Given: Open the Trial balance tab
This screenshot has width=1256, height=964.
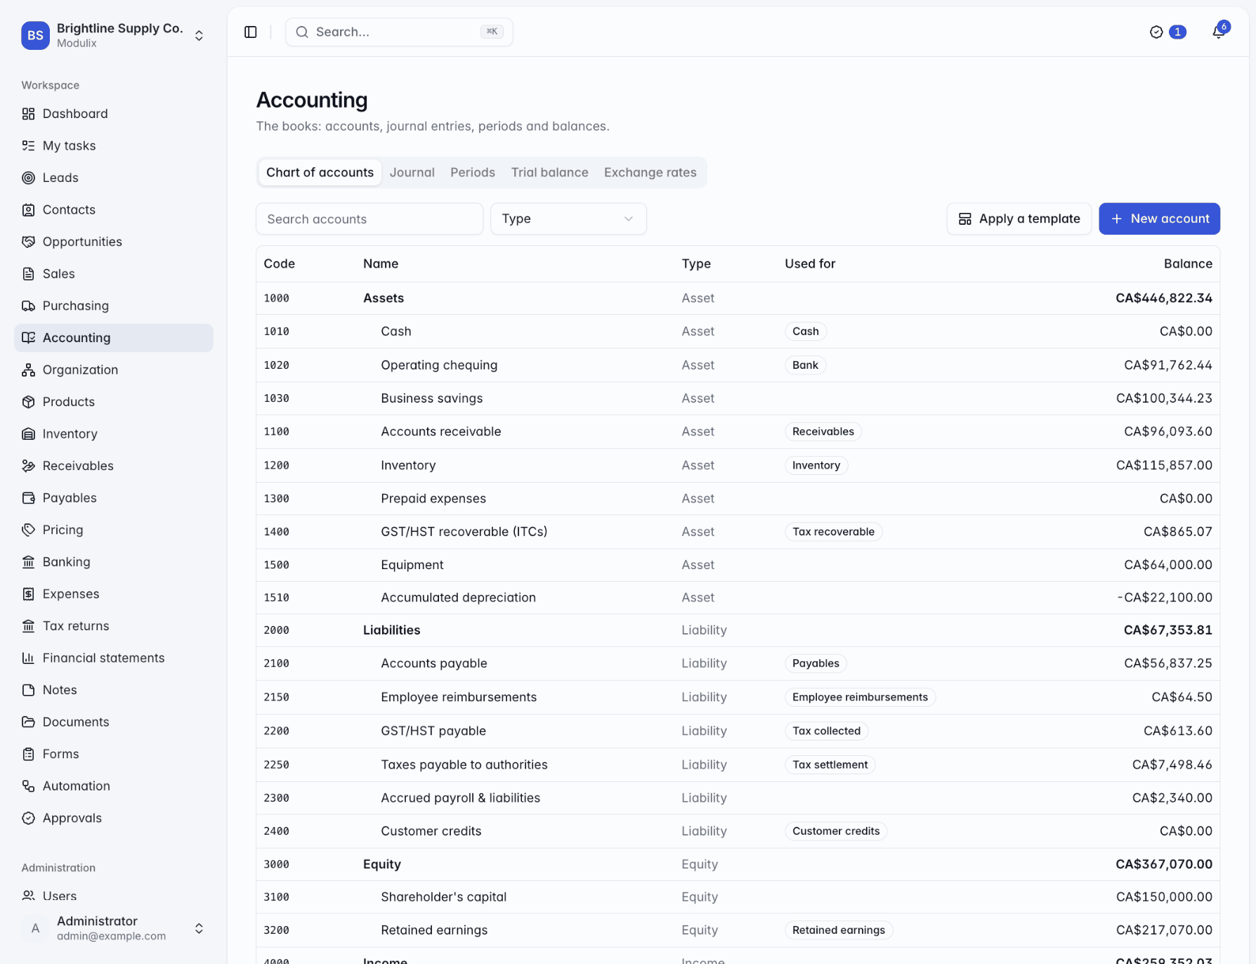Looking at the screenshot, I should (549, 172).
